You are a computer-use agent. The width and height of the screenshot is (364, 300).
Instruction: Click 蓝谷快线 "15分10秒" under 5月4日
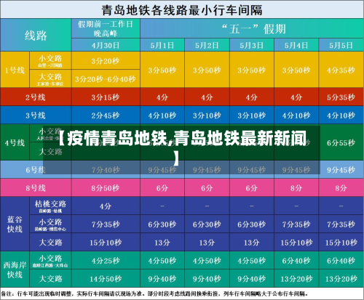[x=296, y=242]
